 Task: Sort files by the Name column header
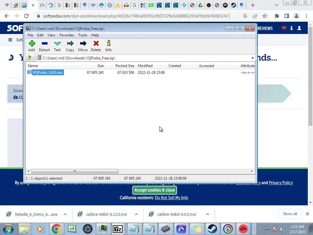click(x=50, y=66)
